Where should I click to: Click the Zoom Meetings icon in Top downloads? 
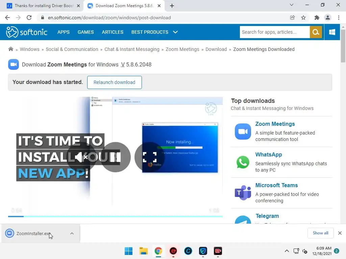243,132
